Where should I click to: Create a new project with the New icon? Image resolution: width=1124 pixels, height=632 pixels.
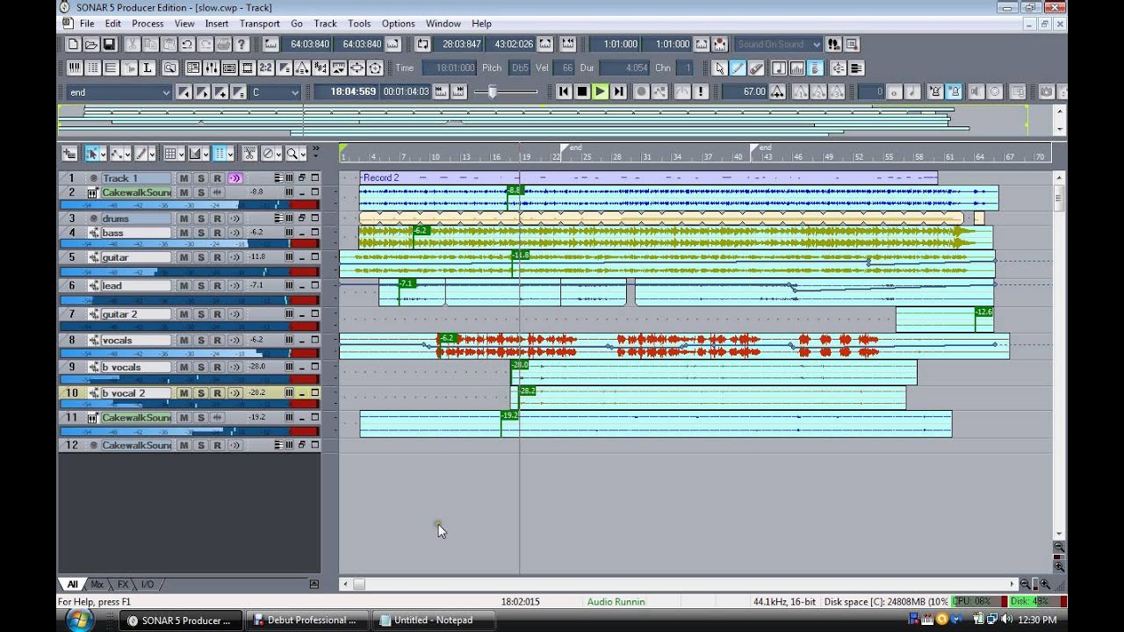pyautogui.click(x=74, y=44)
